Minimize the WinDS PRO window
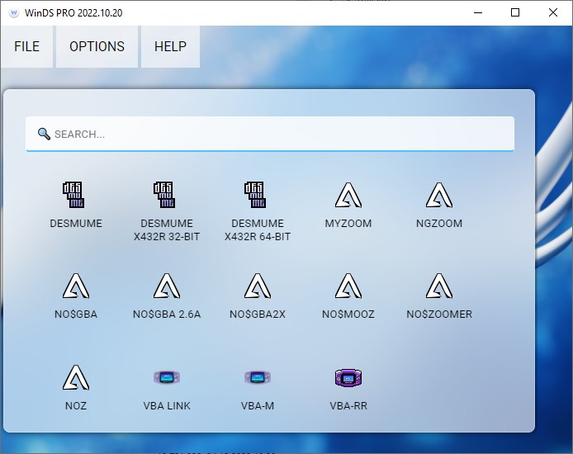Viewport: 573px width, 454px height. pyautogui.click(x=478, y=12)
